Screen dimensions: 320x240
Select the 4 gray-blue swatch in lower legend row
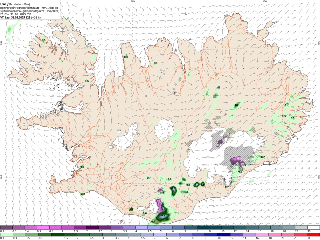point(134,234)
